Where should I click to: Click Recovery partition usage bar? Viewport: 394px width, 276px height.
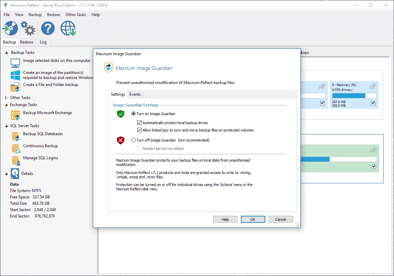(354, 96)
